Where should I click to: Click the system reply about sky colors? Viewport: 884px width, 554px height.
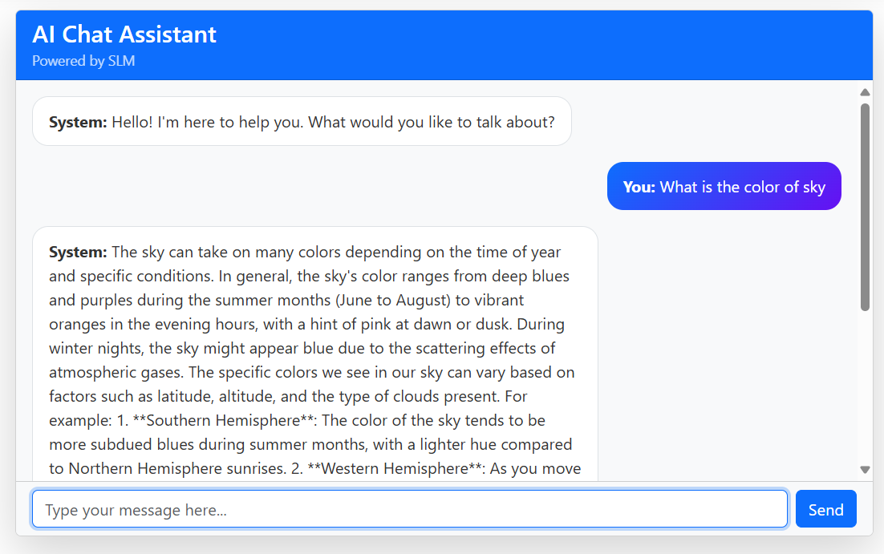[314, 354]
